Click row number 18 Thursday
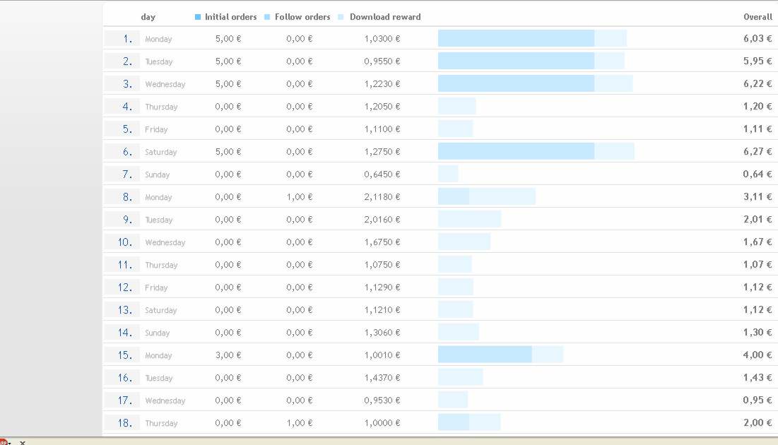 (x=125, y=423)
